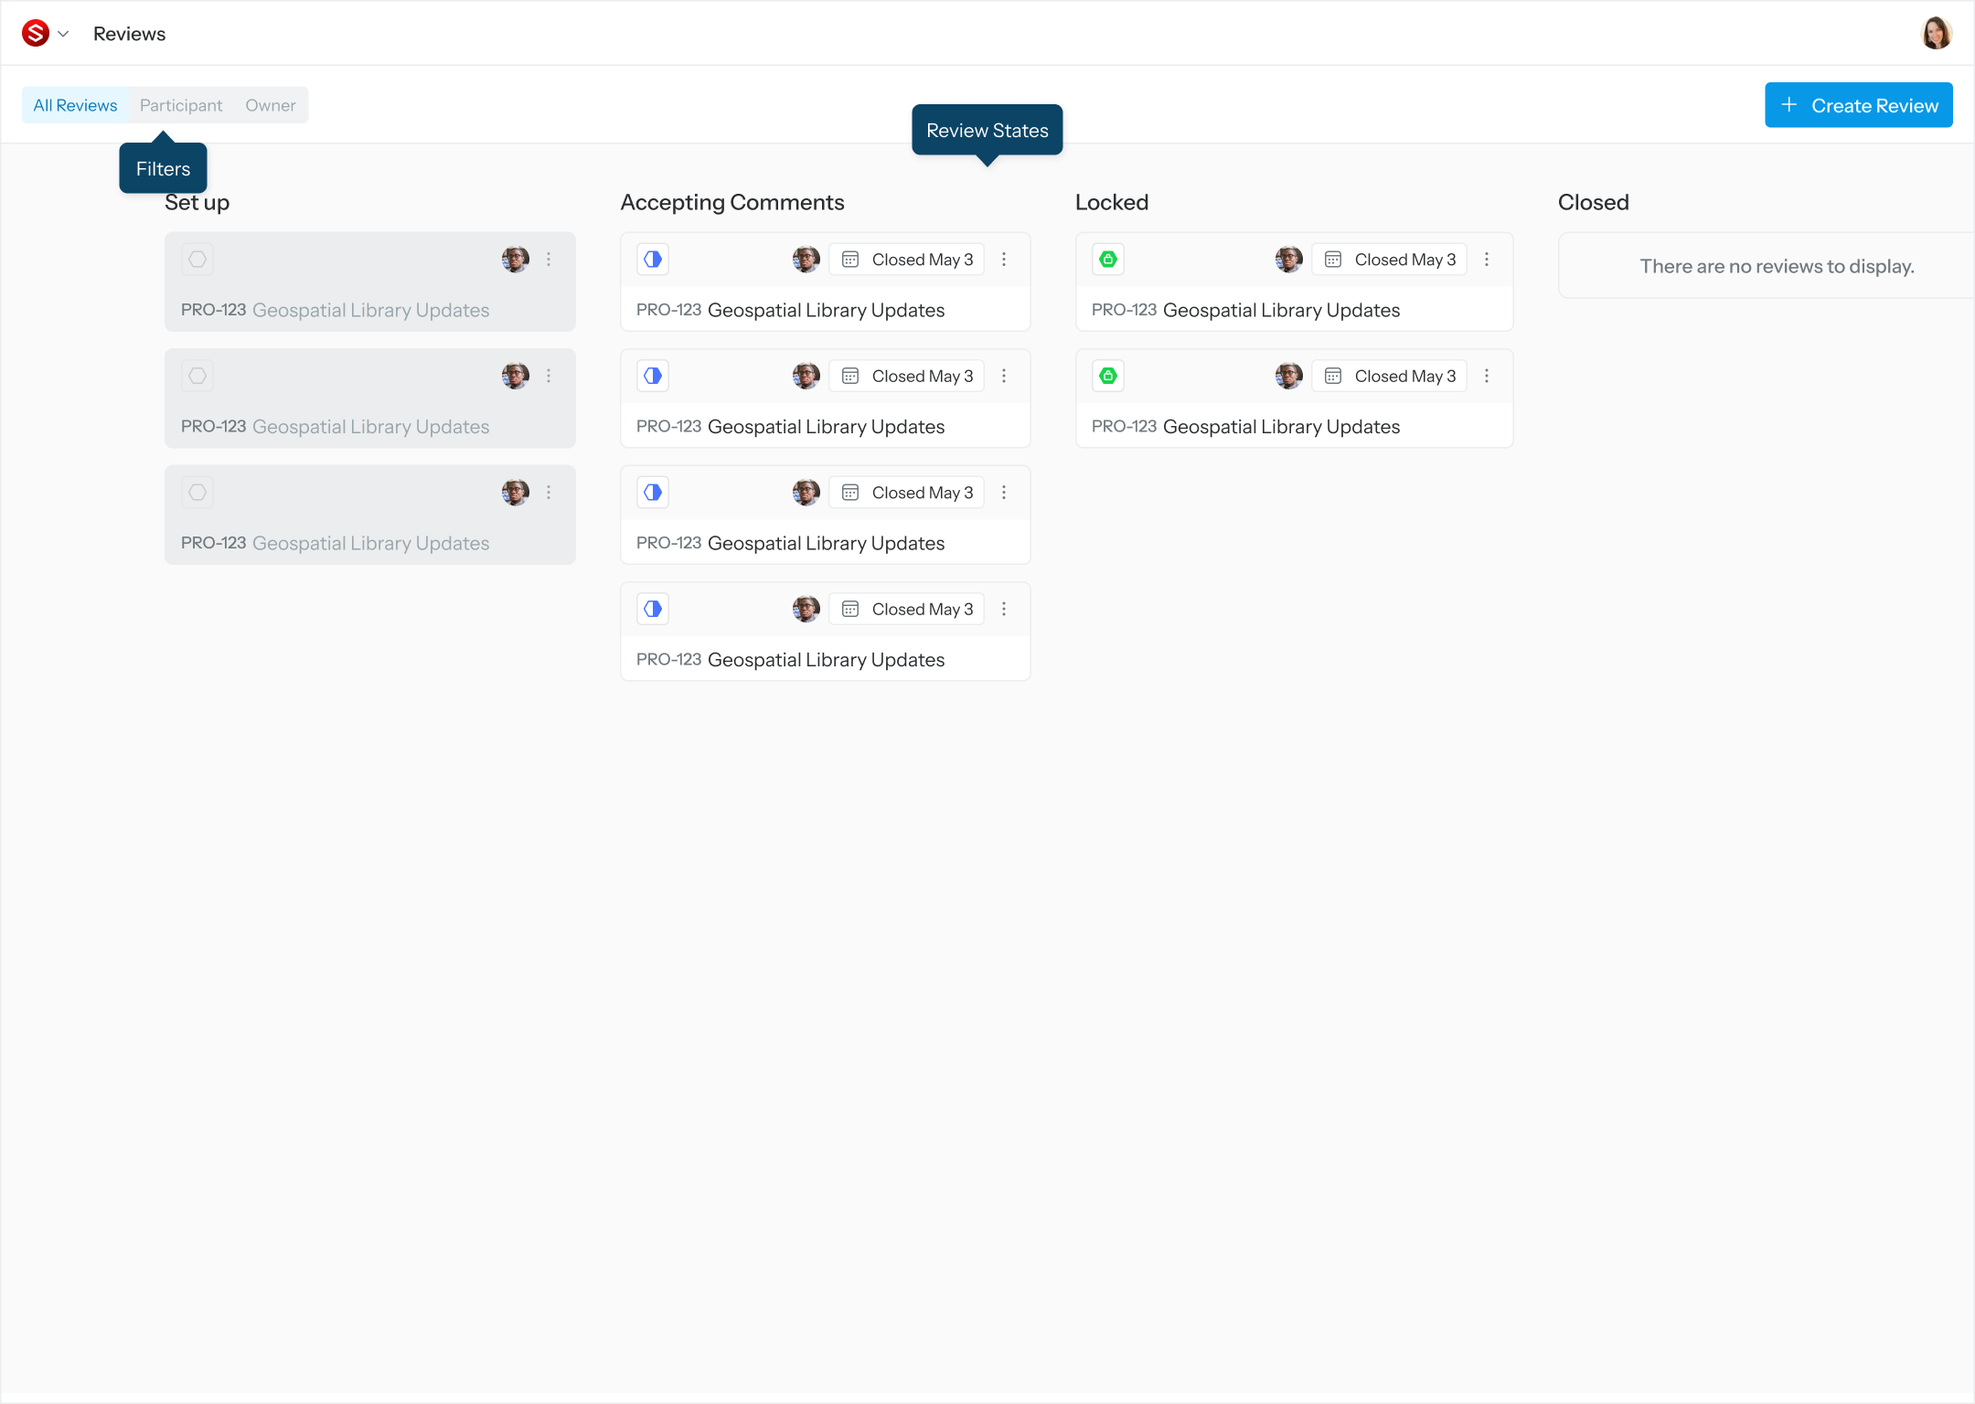The height and width of the screenshot is (1404, 1975).
Task: Click blue half-circle icon on fourth Accepting Comments card
Action: 653,609
